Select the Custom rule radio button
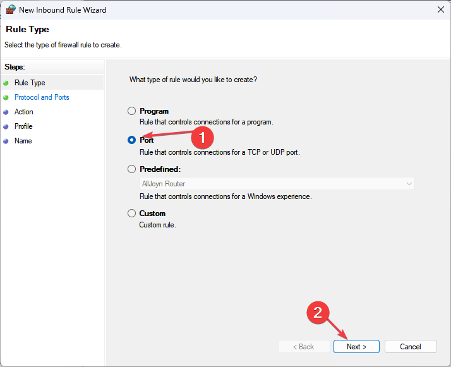This screenshot has width=451, height=367. tap(132, 214)
